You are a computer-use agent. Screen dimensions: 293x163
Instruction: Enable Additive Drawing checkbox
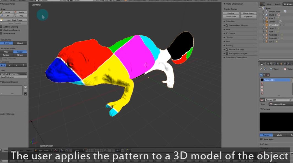point(1,27)
